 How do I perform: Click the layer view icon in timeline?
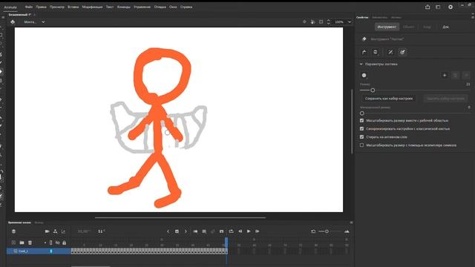click(13, 231)
